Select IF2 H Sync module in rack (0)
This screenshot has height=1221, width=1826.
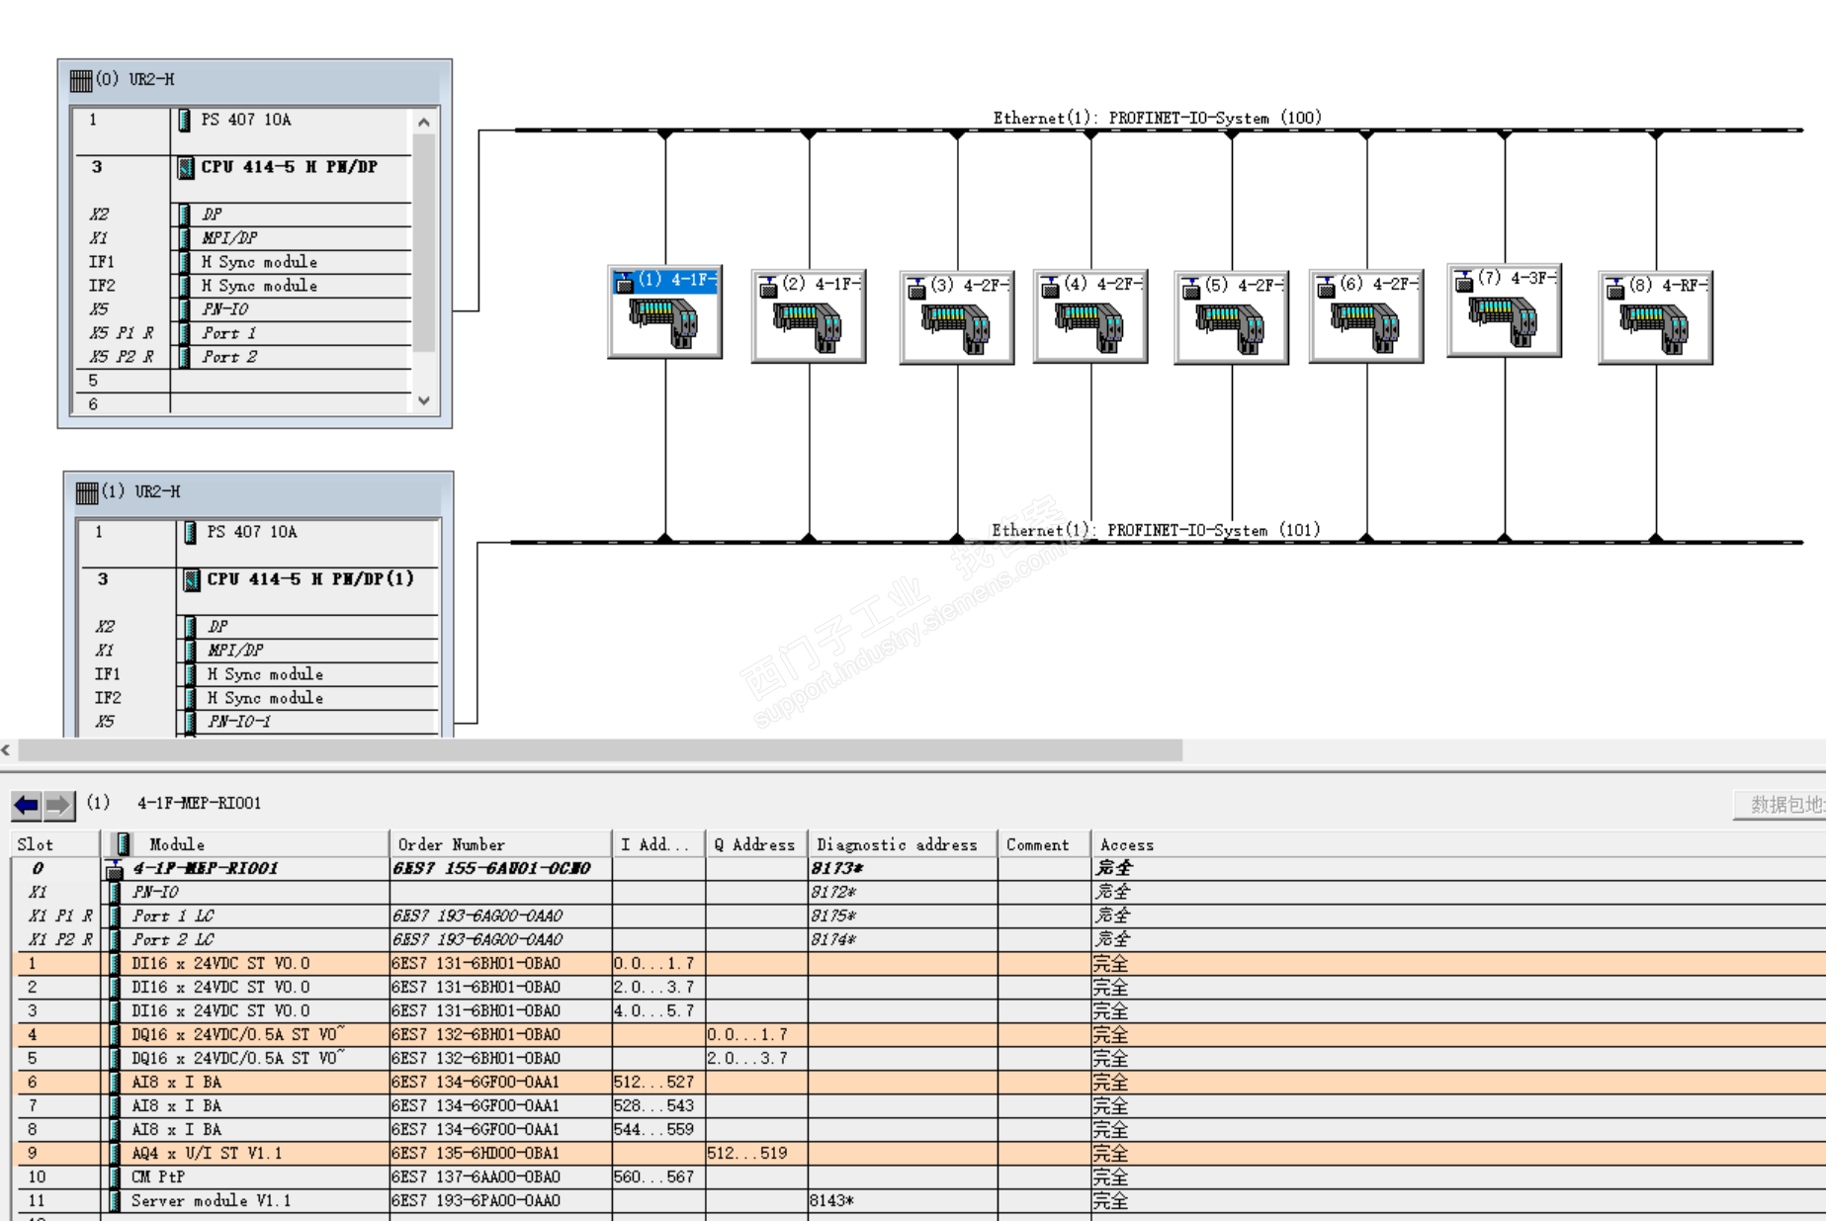(x=241, y=286)
